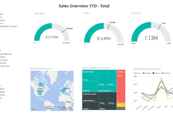173x115 pixels.
Task: Click the $6M y-axis label
Action: click(136, 84)
